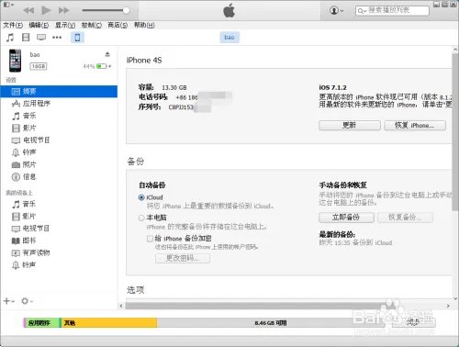Click the vertical scrollbar down arrow
The width and height of the screenshot is (459, 347).
pos(455,298)
